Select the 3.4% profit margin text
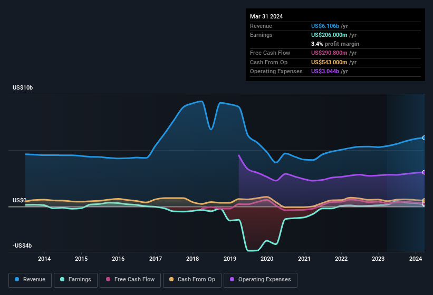 pos(335,44)
